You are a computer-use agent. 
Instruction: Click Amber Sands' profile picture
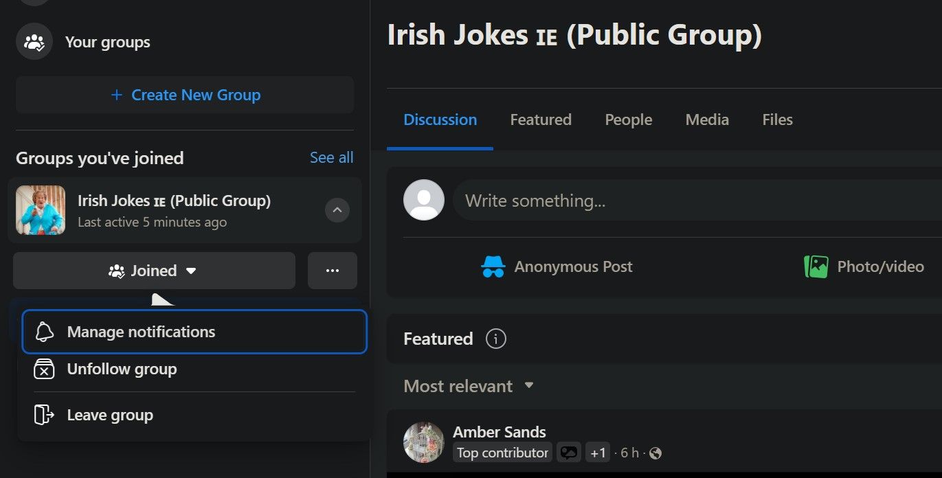click(424, 442)
